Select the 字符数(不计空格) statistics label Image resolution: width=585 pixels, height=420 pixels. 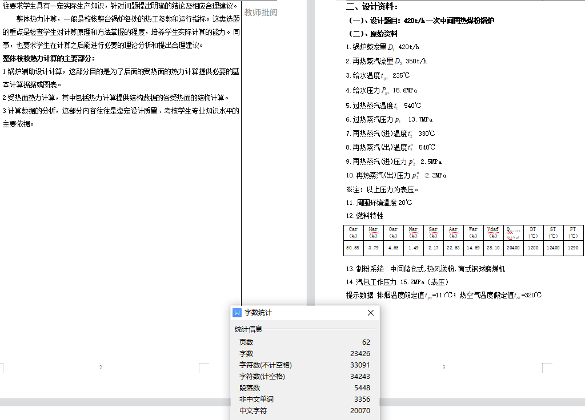click(266, 365)
